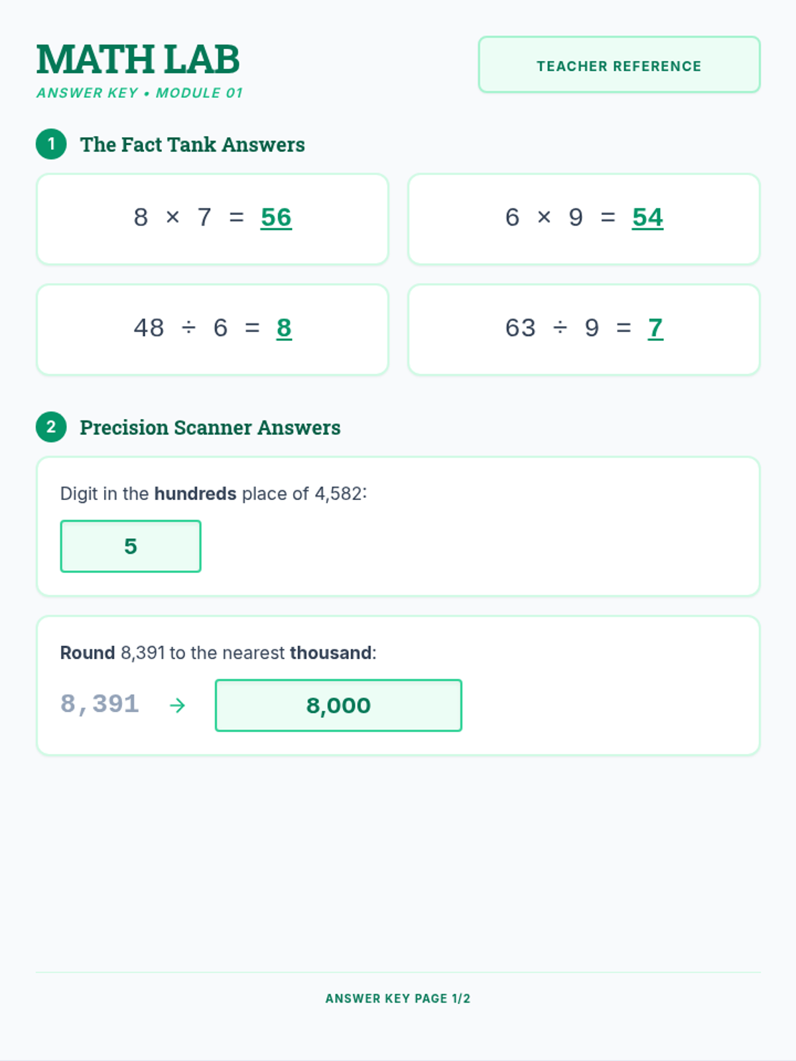
Task: Click the section 2 number circle
Action: (x=51, y=427)
